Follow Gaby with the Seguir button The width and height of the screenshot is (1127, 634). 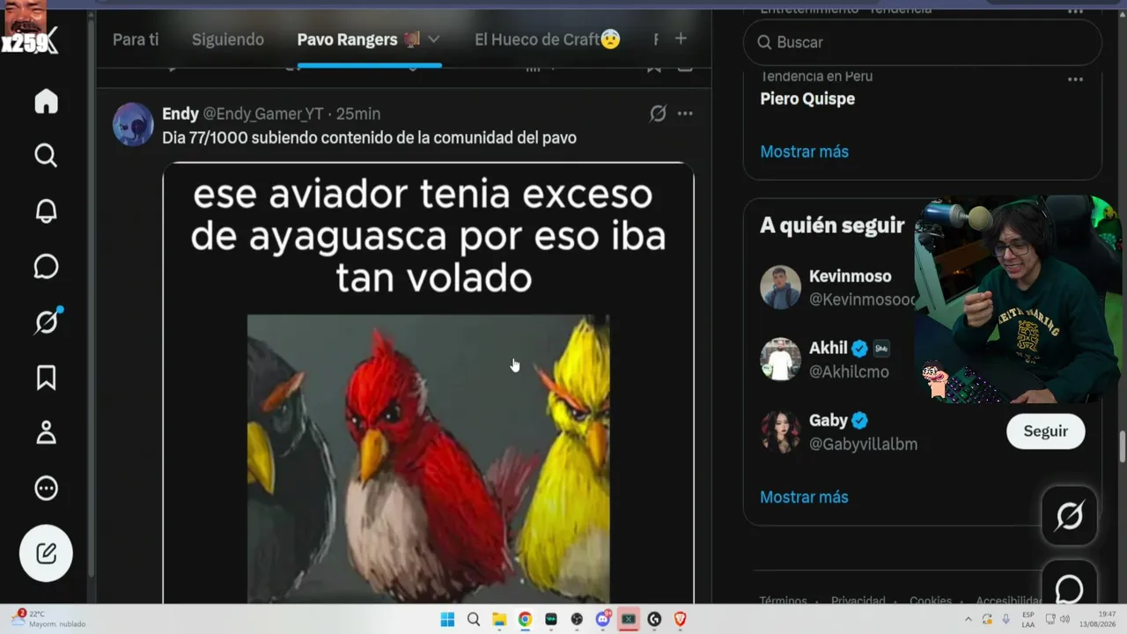(x=1045, y=431)
